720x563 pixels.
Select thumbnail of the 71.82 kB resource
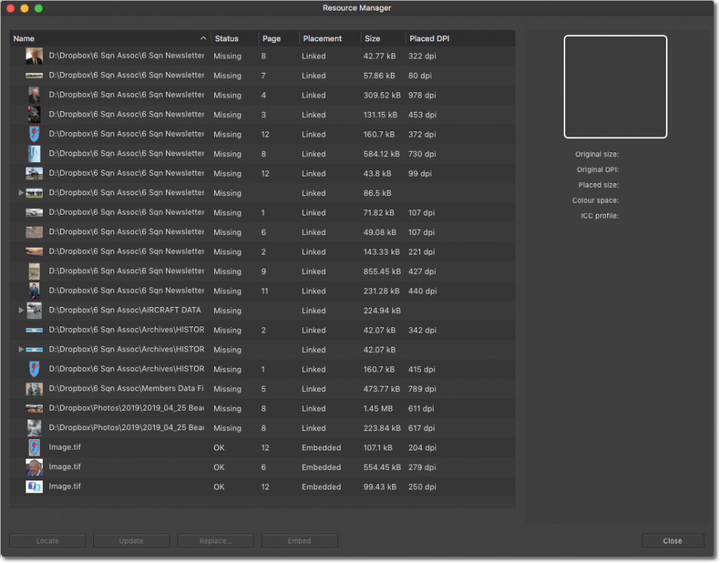tap(34, 212)
